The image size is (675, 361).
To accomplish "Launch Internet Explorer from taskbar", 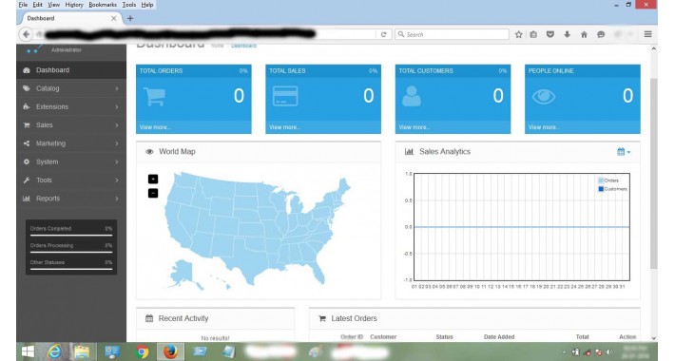I will tap(54, 351).
